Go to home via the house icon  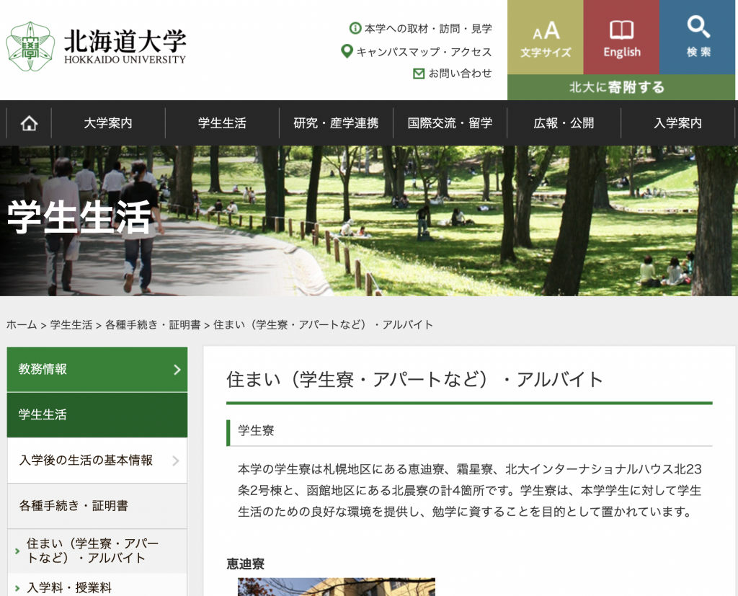[x=29, y=123]
